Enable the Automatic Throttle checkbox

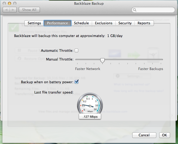click(76, 50)
